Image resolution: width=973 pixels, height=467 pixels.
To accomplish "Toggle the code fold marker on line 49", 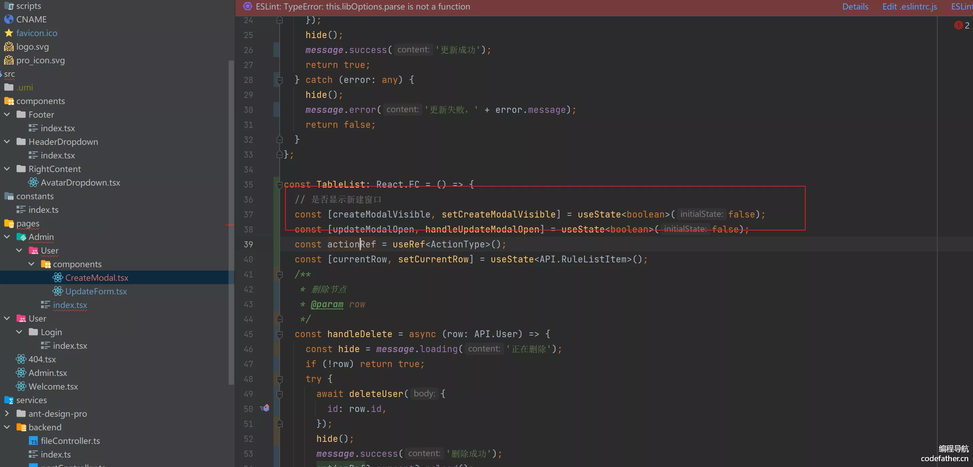I will (280, 394).
